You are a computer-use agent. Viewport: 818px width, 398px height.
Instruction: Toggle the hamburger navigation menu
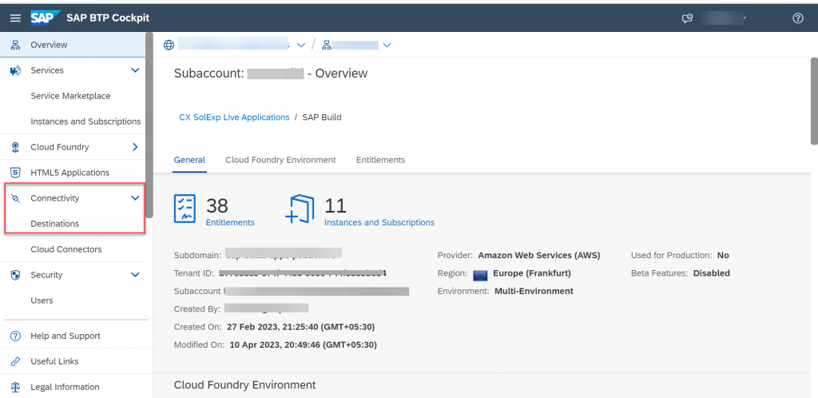(16, 18)
